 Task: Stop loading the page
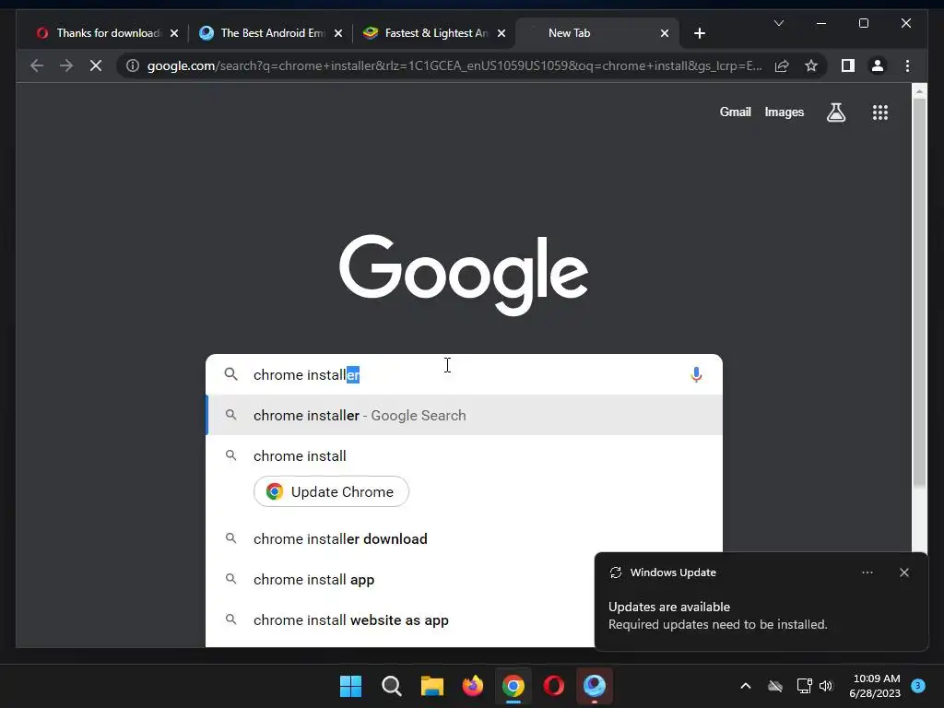pos(96,65)
